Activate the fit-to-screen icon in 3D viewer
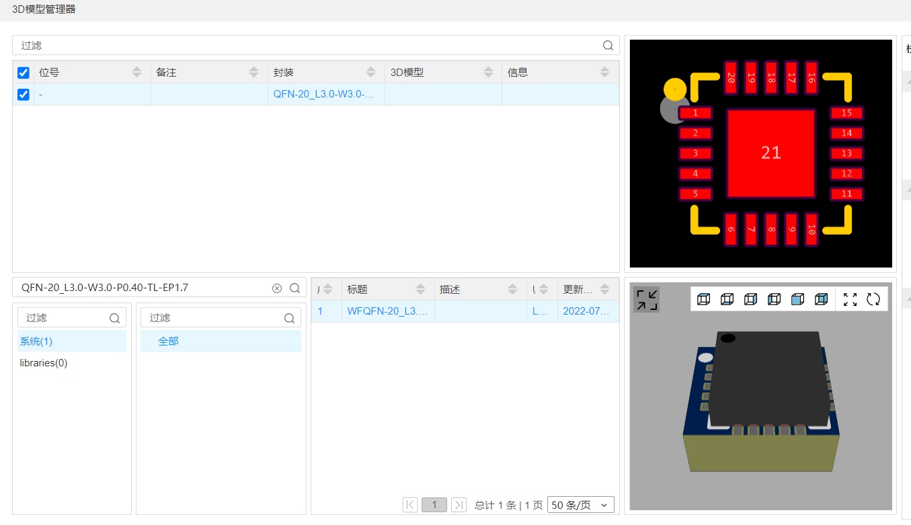This screenshot has height=525, width=911. pos(849,299)
